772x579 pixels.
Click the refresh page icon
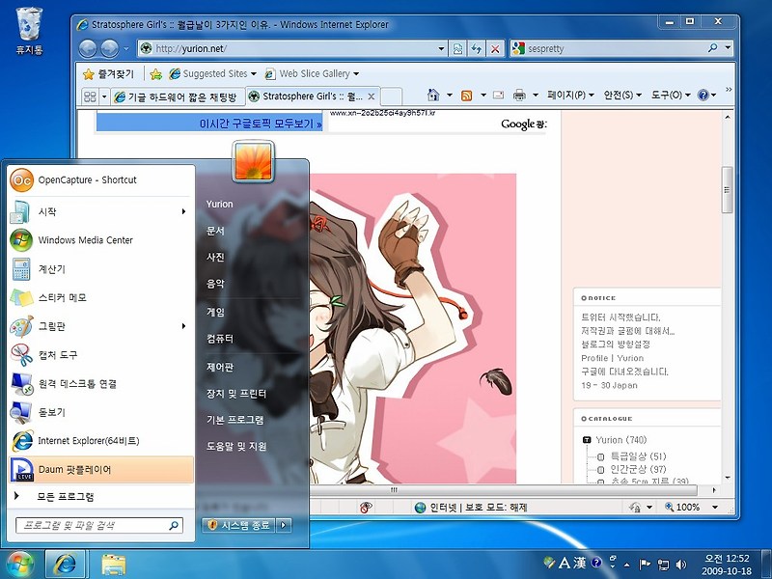[x=476, y=49]
